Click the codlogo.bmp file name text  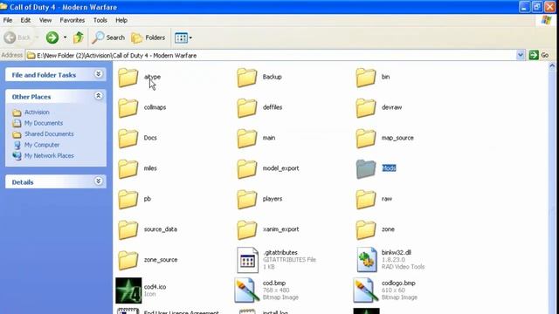point(398,283)
